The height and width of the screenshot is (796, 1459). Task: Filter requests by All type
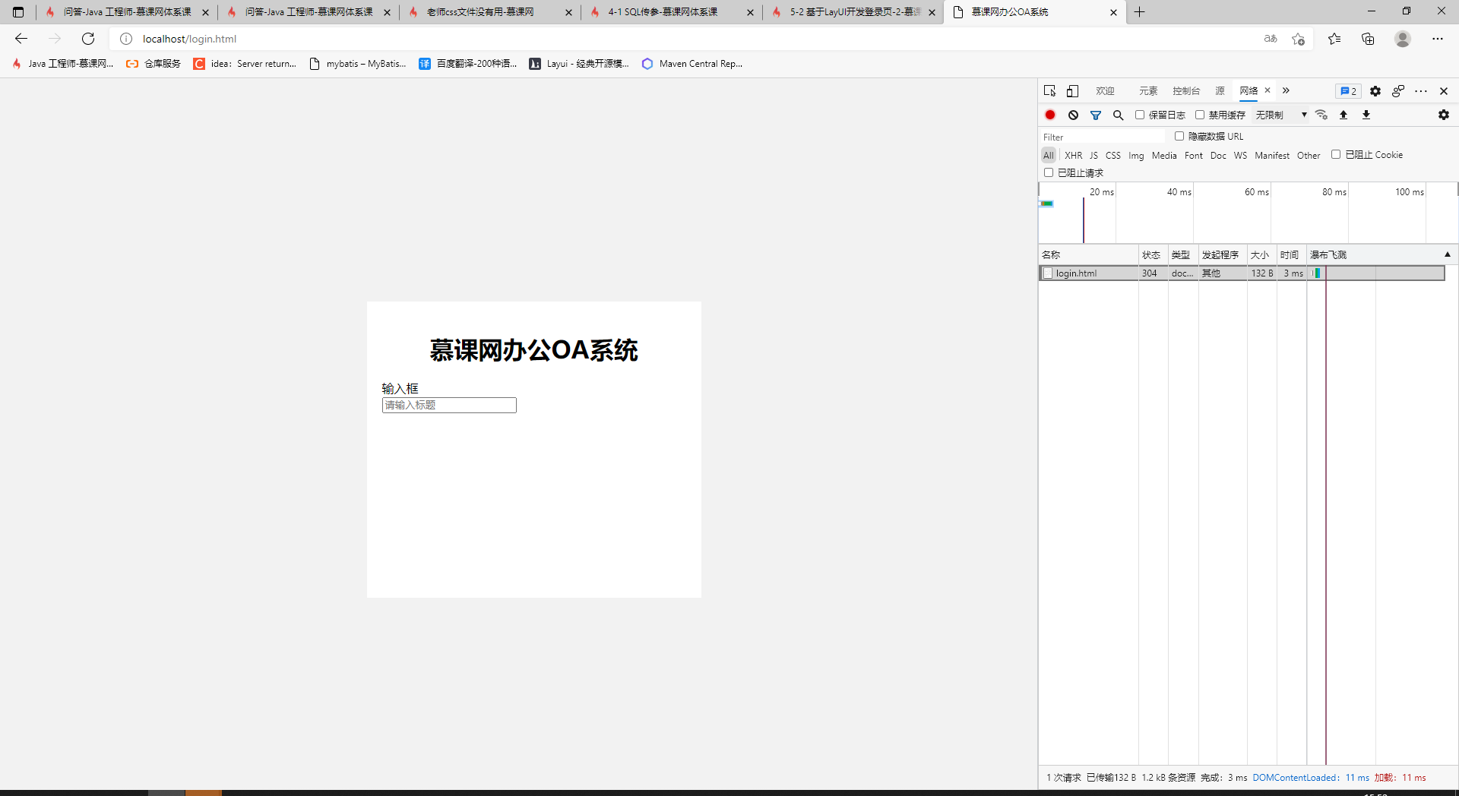1049,155
